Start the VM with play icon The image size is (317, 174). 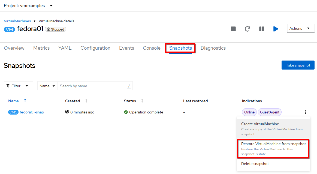coord(276,29)
